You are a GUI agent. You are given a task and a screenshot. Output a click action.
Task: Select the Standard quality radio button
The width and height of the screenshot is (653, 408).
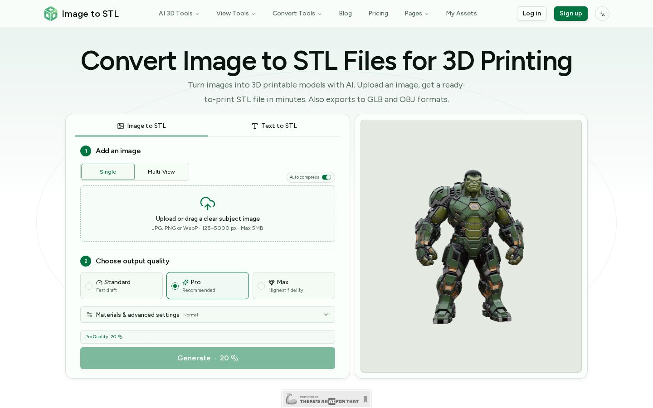click(89, 286)
